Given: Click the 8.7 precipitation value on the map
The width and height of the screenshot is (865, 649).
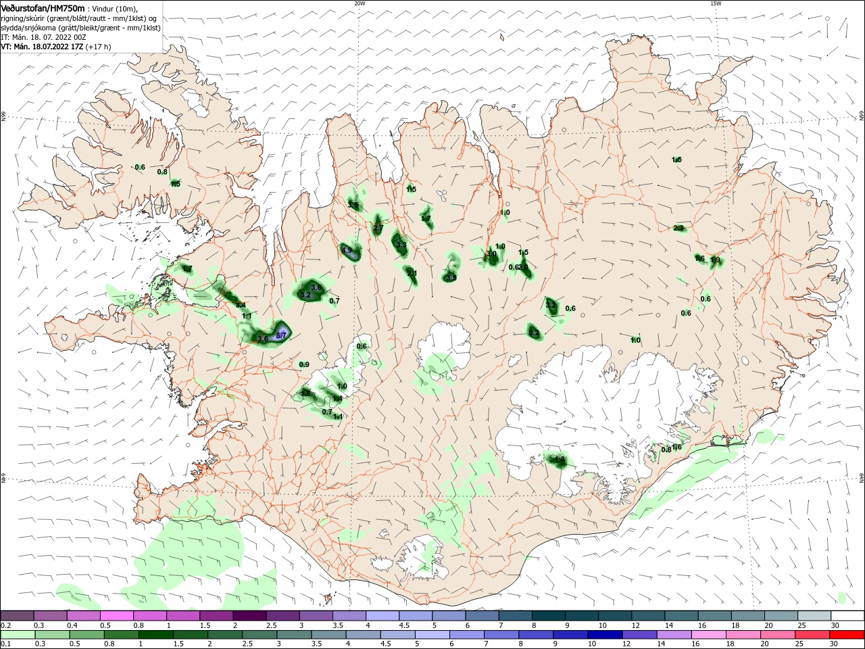Looking at the screenshot, I should pyautogui.click(x=282, y=335).
